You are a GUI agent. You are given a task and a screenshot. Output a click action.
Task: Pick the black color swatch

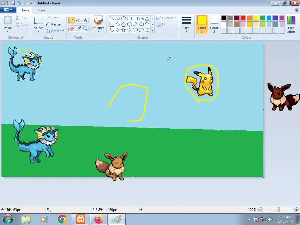coord(224,18)
